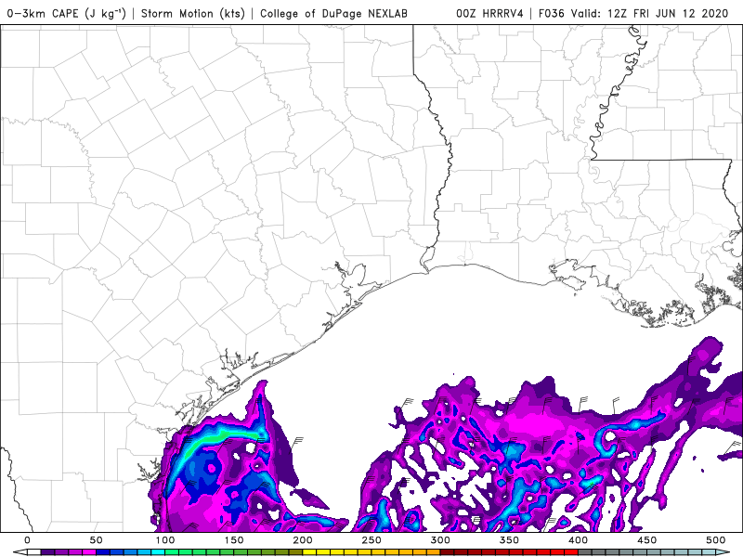Click the gray swatch below the 400 label
This screenshot has width=743, height=557.
click(585, 551)
